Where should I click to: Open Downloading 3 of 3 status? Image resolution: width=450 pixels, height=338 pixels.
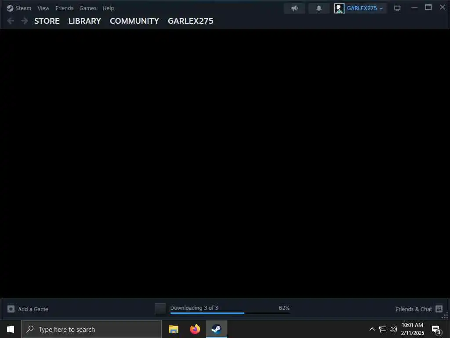coord(194,308)
